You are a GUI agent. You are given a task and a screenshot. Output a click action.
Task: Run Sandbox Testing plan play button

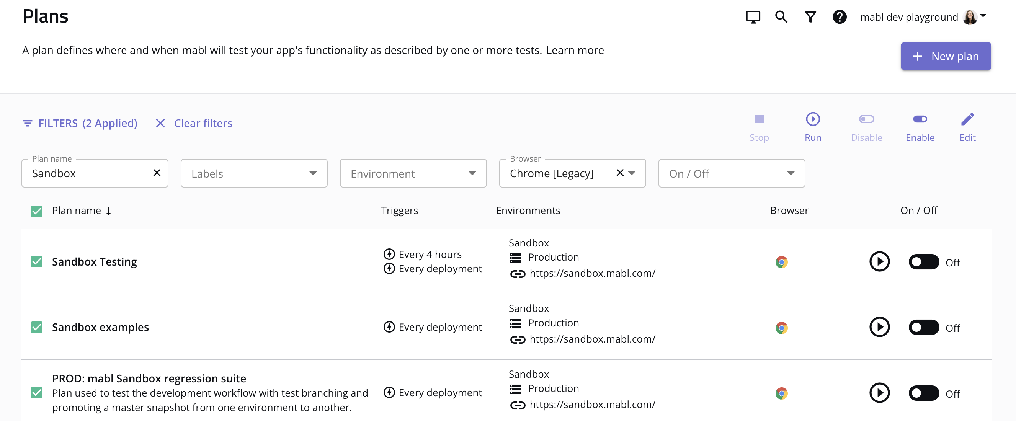pos(879,261)
